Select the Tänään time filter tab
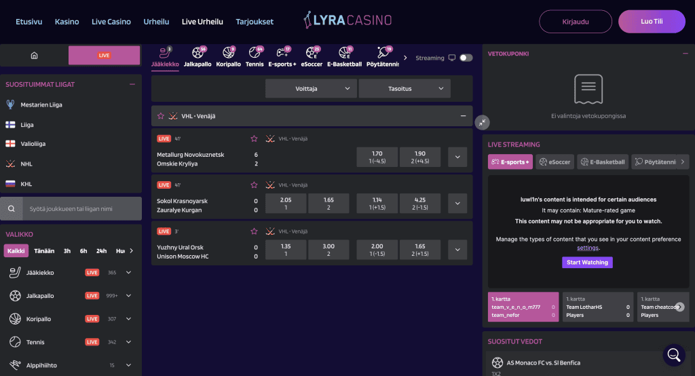 pos(44,251)
